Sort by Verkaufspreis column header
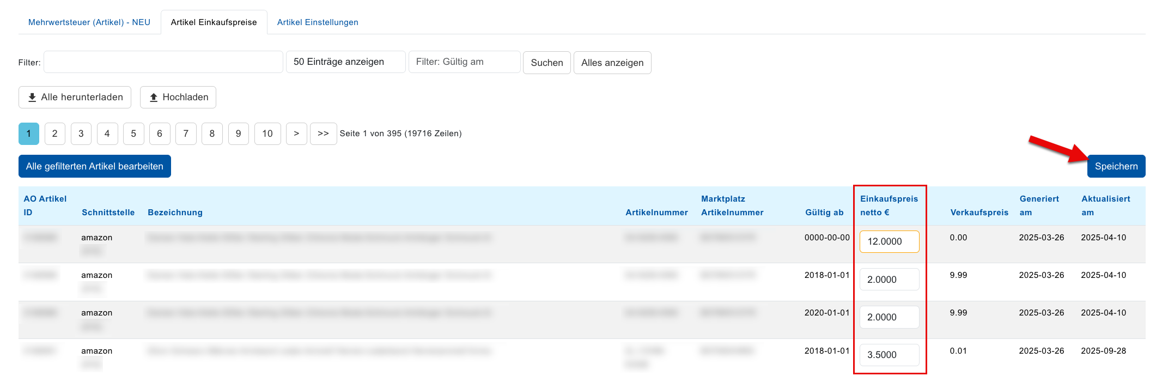Screen dimensions: 1156x376 (x=979, y=213)
